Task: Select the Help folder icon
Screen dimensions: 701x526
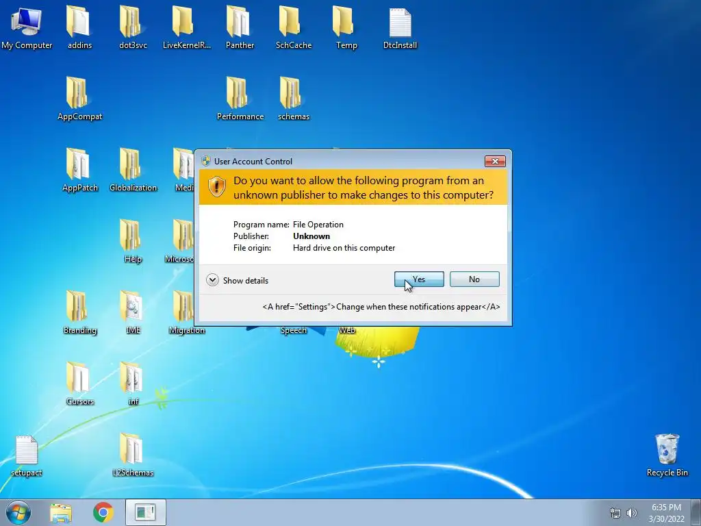Action: [x=133, y=241]
